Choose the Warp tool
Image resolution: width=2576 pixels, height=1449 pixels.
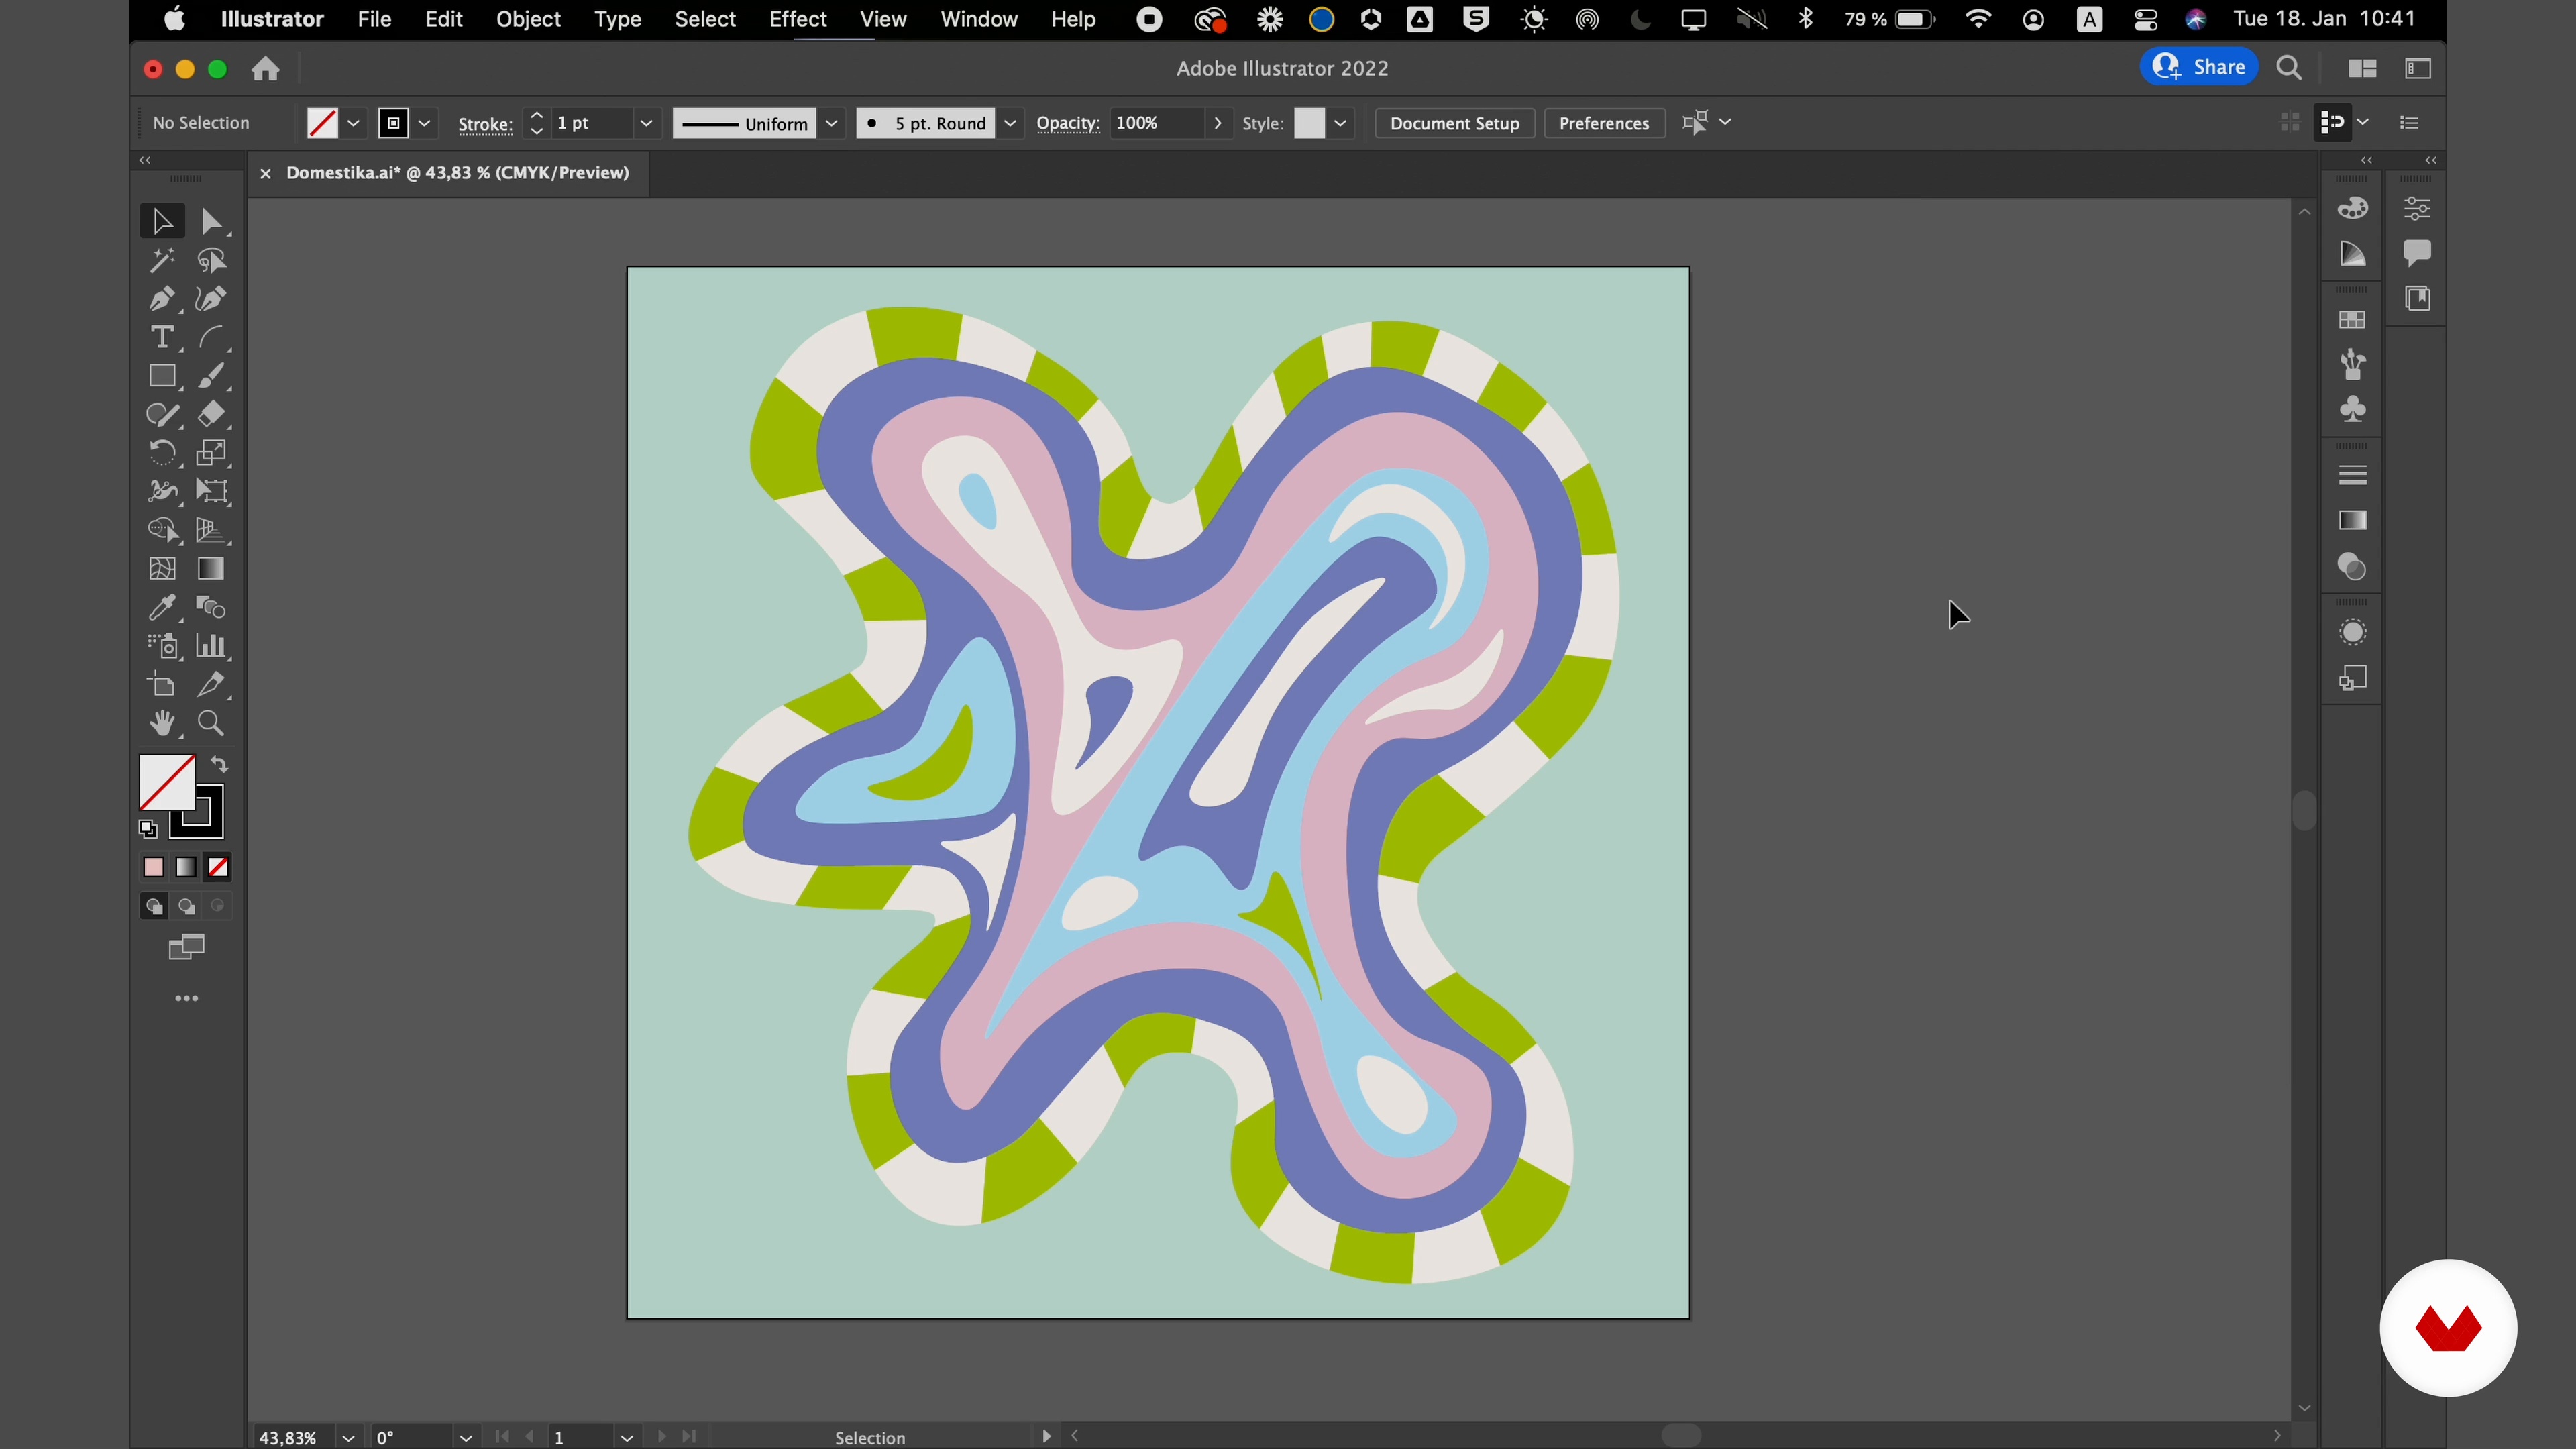pyautogui.click(x=161, y=491)
